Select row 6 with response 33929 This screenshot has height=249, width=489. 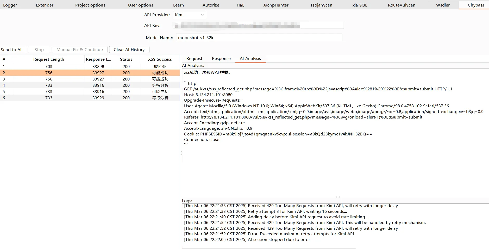coord(90,98)
